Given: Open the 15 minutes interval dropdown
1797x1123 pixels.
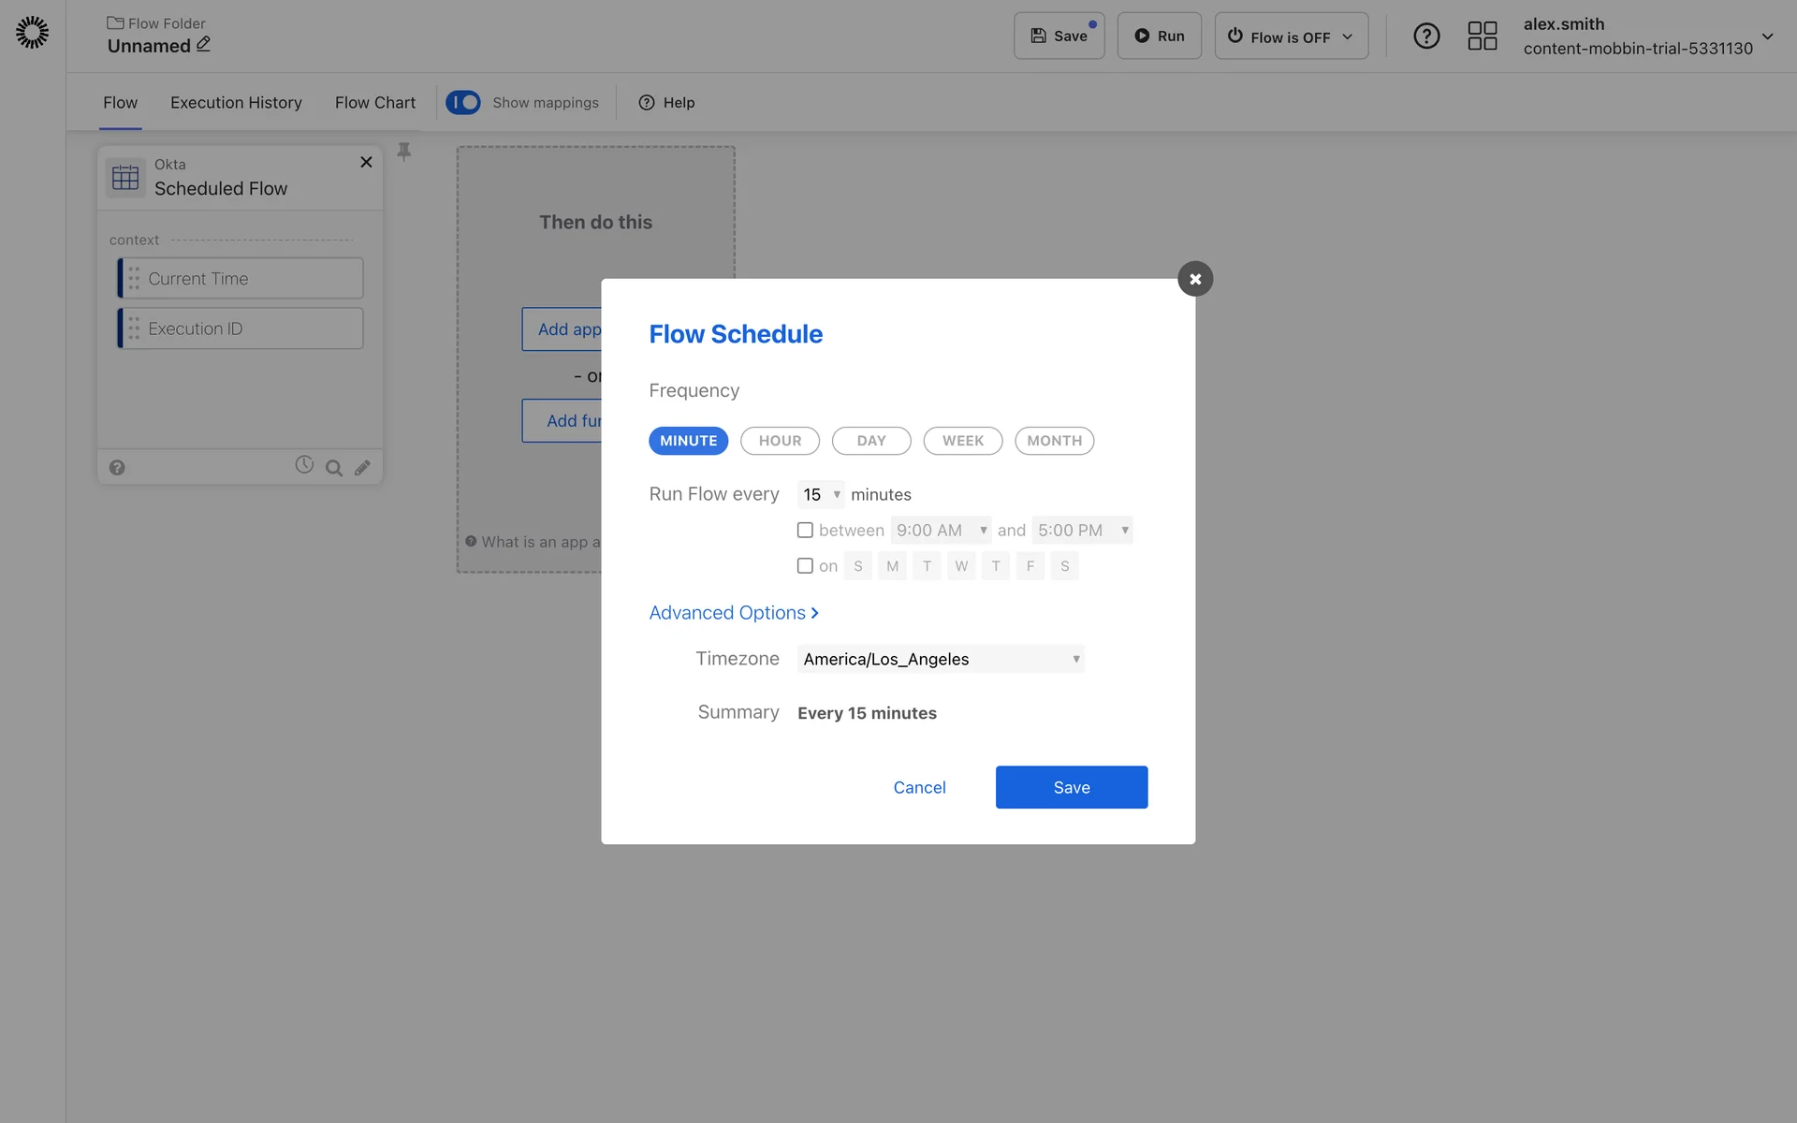Looking at the screenshot, I should [x=821, y=494].
